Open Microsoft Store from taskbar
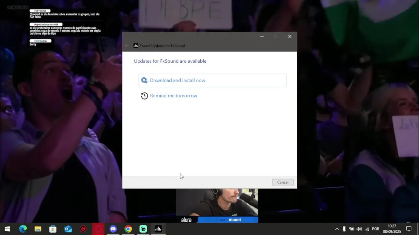The image size is (419, 235). coord(53,229)
